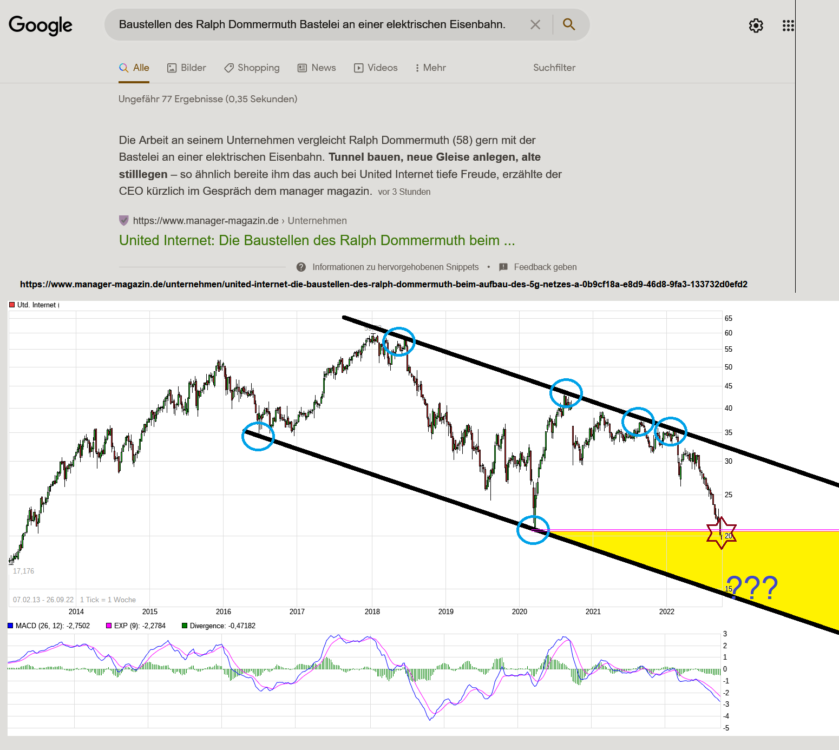Click the full manager-magazin.de article URL text

[x=384, y=284]
